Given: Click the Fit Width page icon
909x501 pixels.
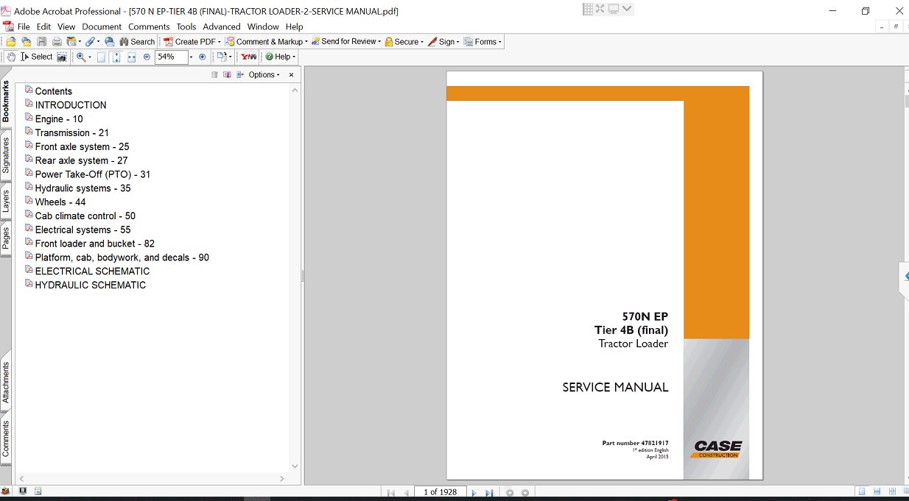Looking at the screenshot, I should tap(132, 57).
